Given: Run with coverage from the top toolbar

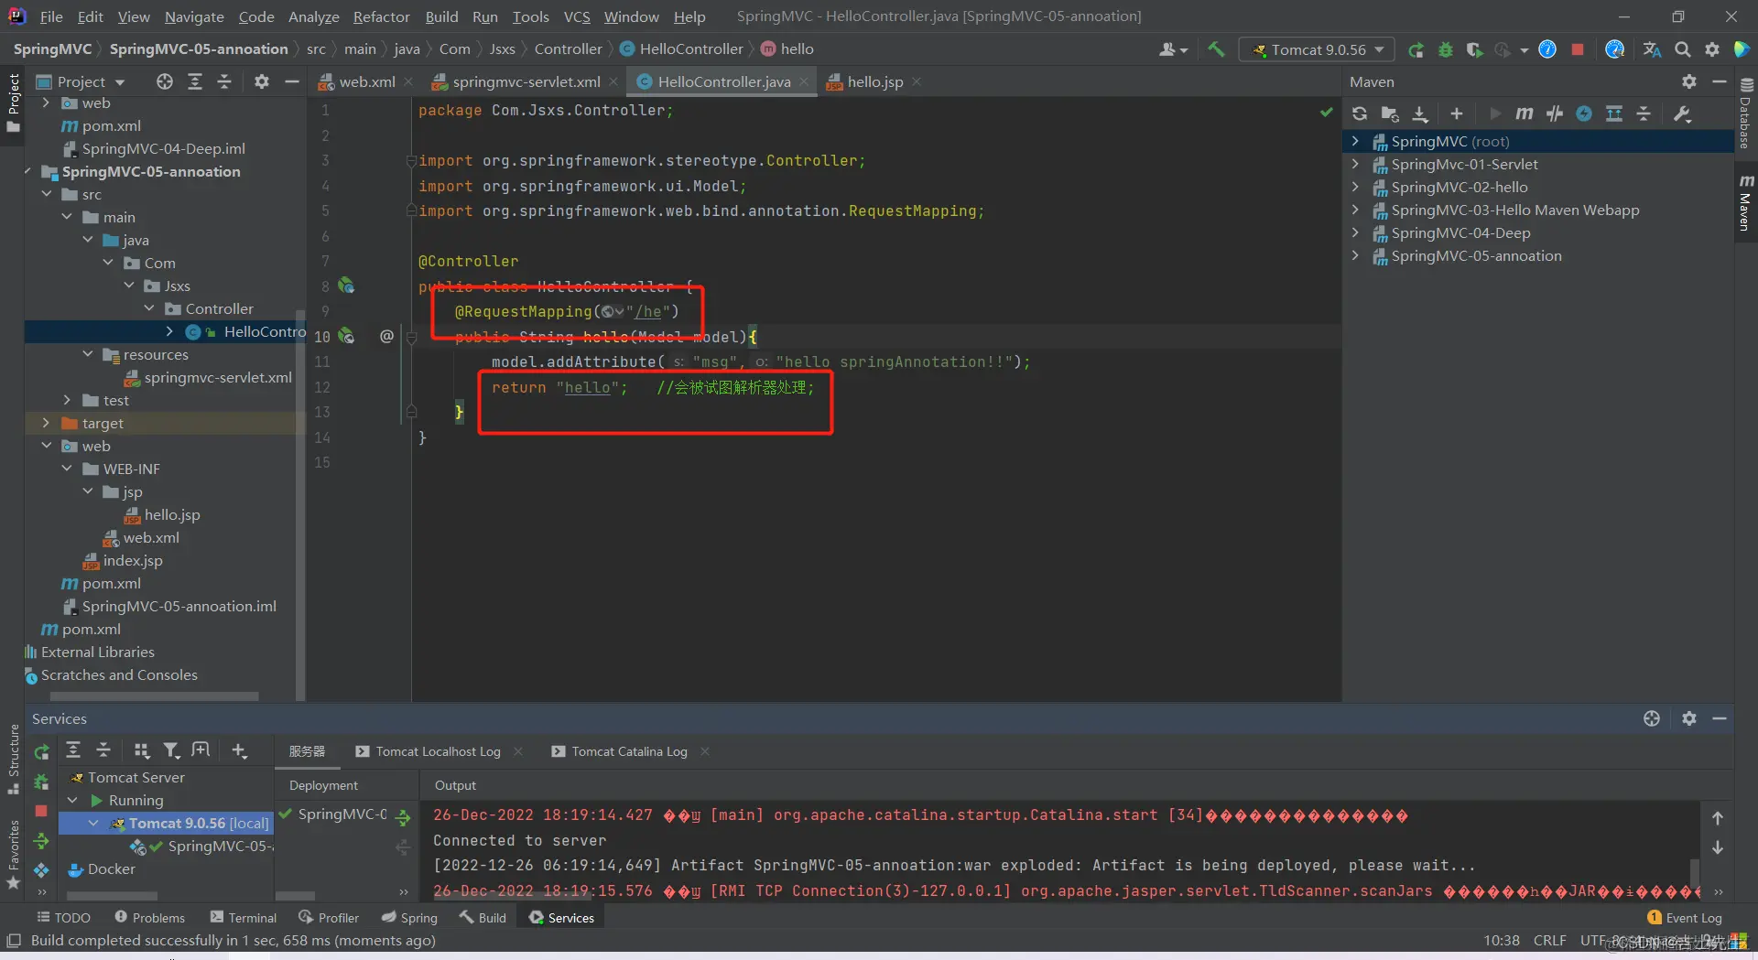Looking at the screenshot, I should [x=1474, y=49].
